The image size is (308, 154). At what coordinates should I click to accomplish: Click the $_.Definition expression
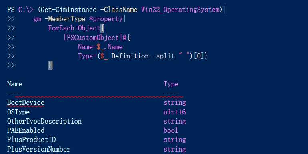coord(124,56)
